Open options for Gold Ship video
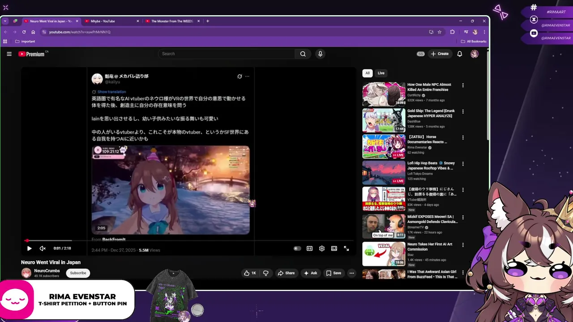Image resolution: width=573 pixels, height=322 pixels. (463, 111)
